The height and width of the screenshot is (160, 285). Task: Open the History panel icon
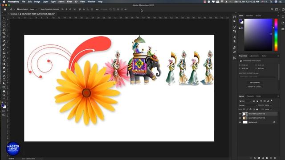pos(235,17)
